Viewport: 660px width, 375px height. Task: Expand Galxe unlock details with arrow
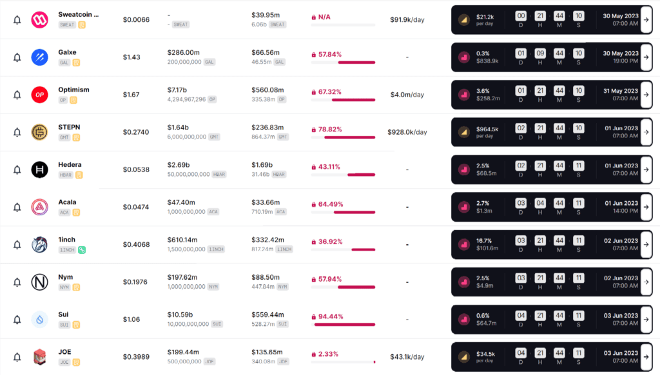tap(646, 57)
